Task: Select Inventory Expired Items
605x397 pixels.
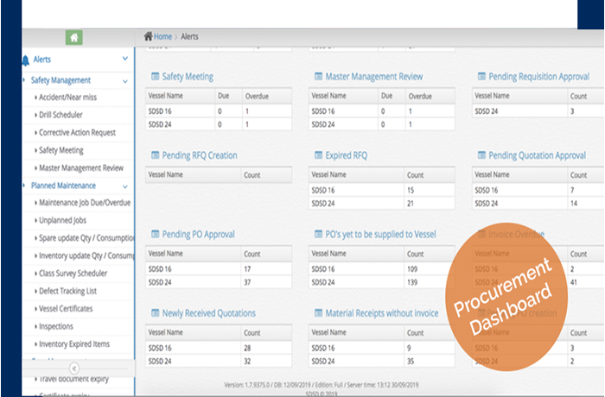Action: [74, 343]
